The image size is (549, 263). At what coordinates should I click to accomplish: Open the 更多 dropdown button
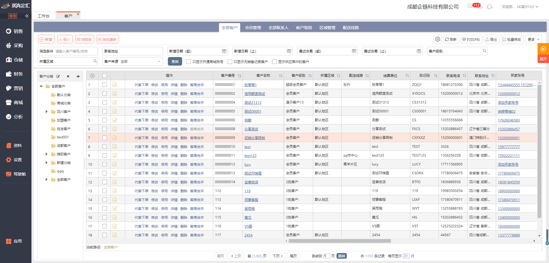pyautogui.click(x=534, y=39)
